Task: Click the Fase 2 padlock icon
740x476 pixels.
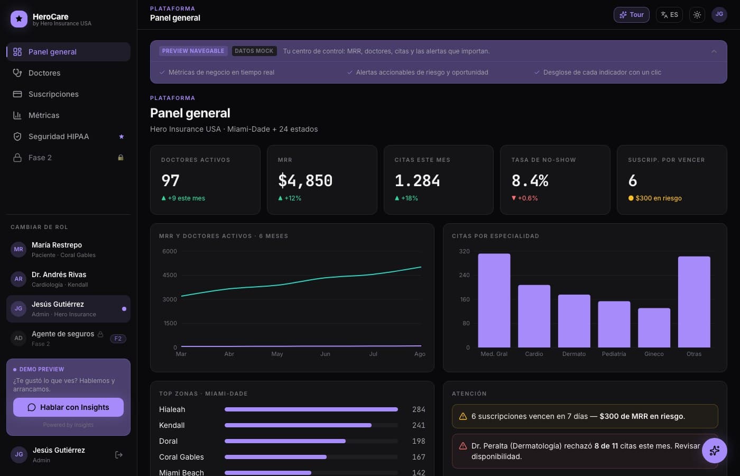Action: (x=17, y=158)
